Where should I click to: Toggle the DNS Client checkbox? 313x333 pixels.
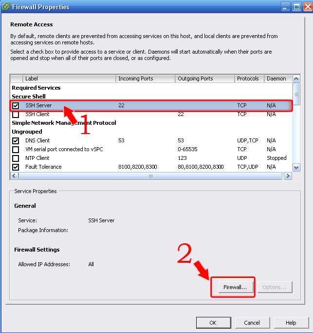click(16, 140)
